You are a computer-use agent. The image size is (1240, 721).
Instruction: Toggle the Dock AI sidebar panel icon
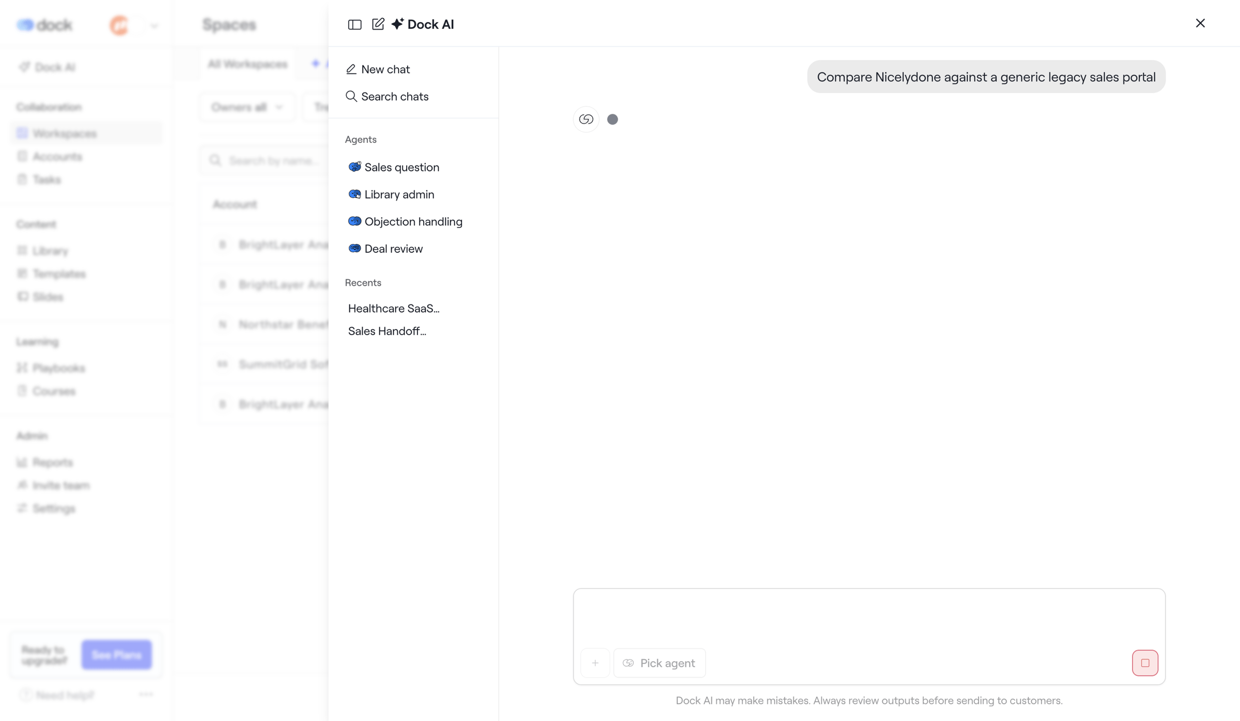[x=354, y=24]
